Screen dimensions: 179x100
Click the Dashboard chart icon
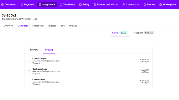pos(2,5)
